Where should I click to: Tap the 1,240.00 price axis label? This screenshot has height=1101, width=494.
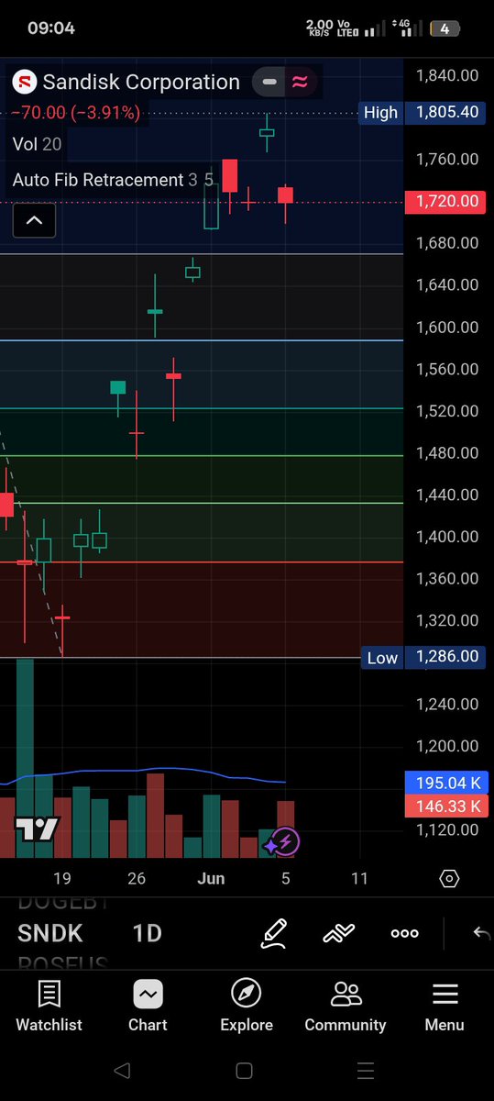coord(446,705)
